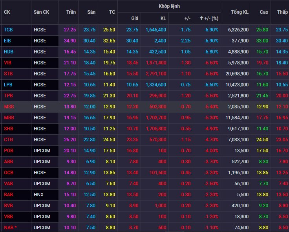
Task: Select the highlighted MSB ticker
Action: (x=8, y=106)
